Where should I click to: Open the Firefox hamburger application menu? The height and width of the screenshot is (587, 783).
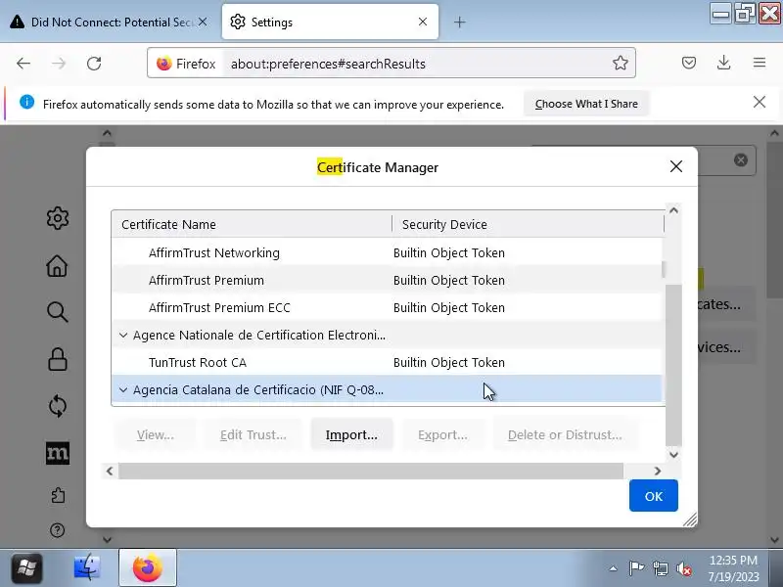[x=760, y=63]
